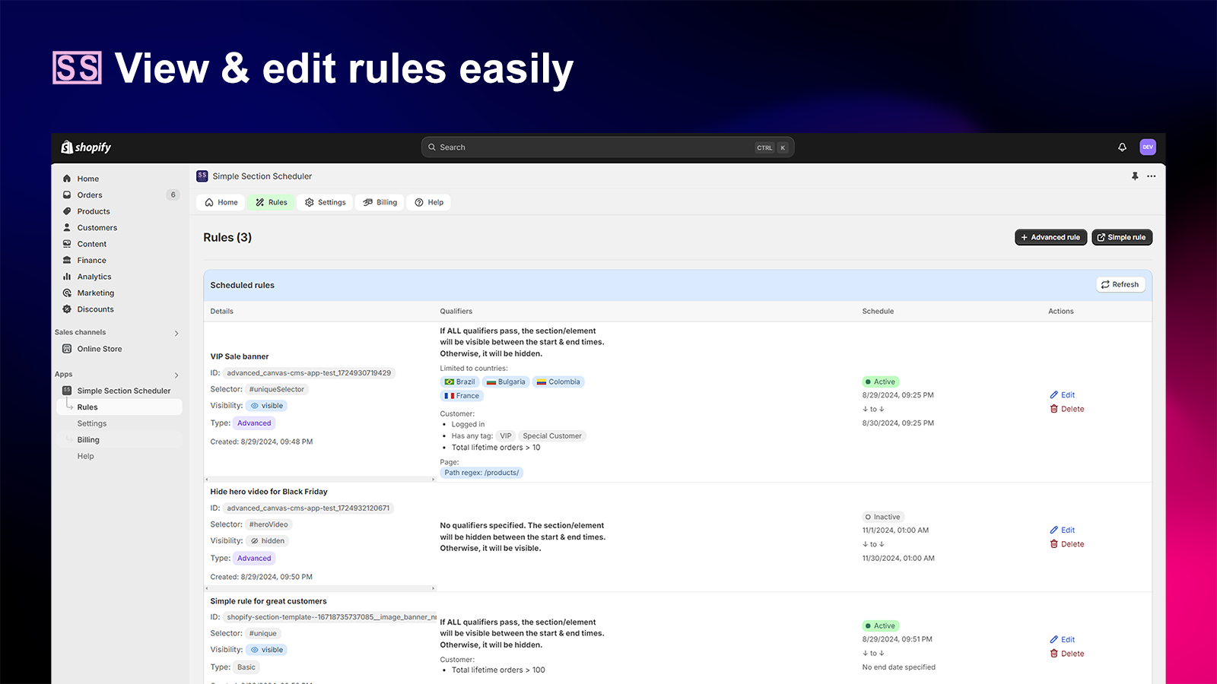Go to Home in the Shopify sidebar

point(88,179)
